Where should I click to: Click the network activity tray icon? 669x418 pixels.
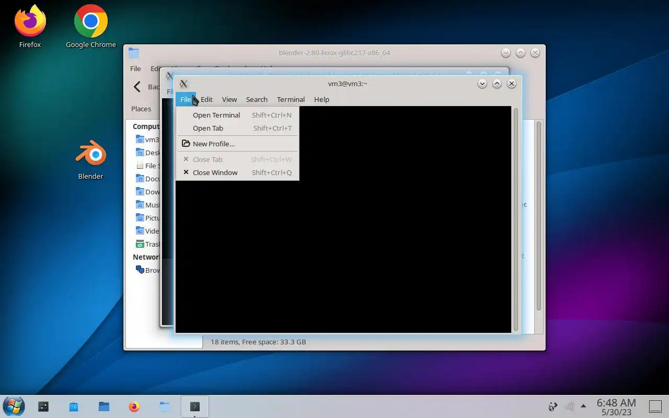point(552,406)
